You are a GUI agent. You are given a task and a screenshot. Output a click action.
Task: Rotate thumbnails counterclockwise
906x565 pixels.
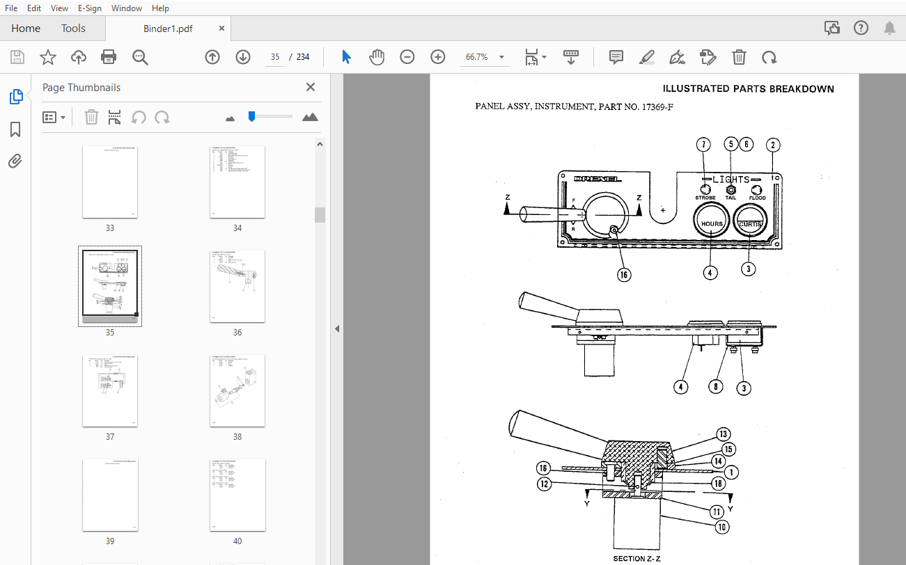click(x=139, y=117)
